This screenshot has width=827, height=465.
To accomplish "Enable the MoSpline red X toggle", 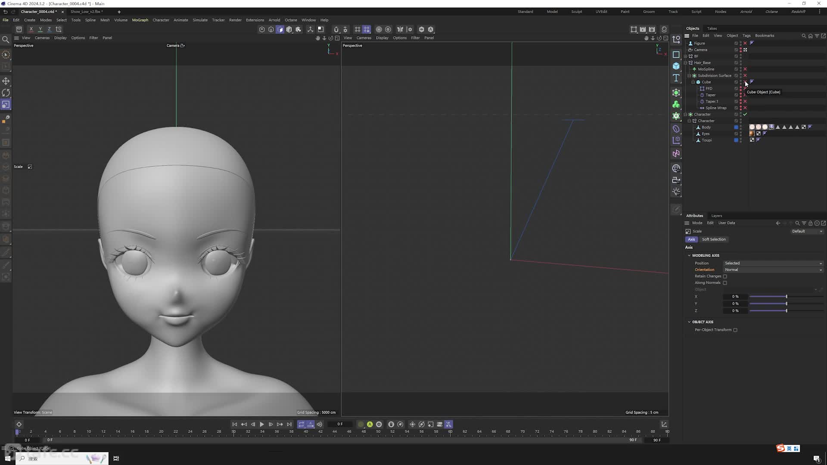I will point(745,69).
